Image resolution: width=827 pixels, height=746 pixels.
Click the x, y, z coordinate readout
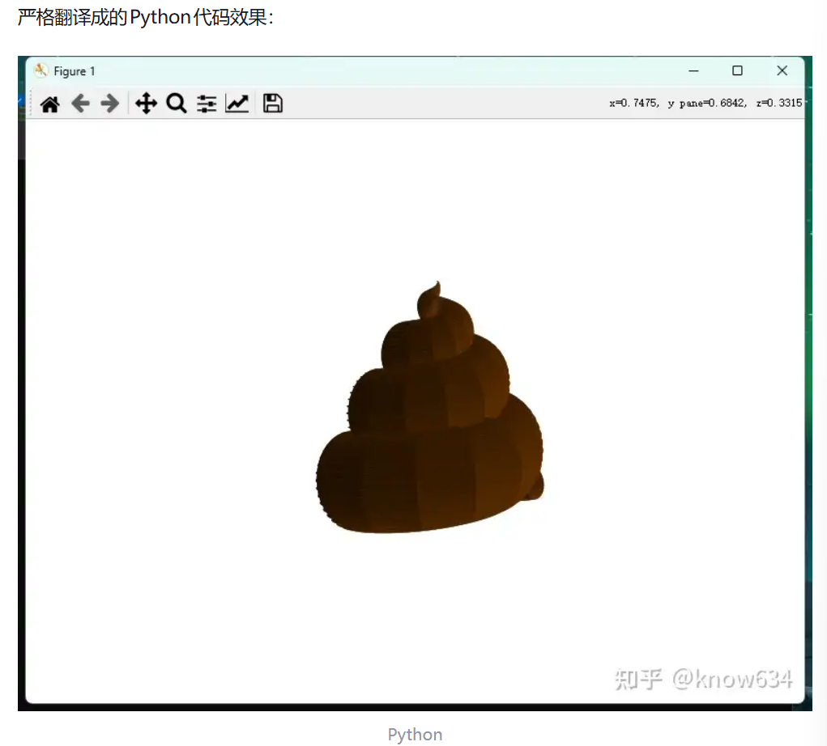click(x=705, y=104)
